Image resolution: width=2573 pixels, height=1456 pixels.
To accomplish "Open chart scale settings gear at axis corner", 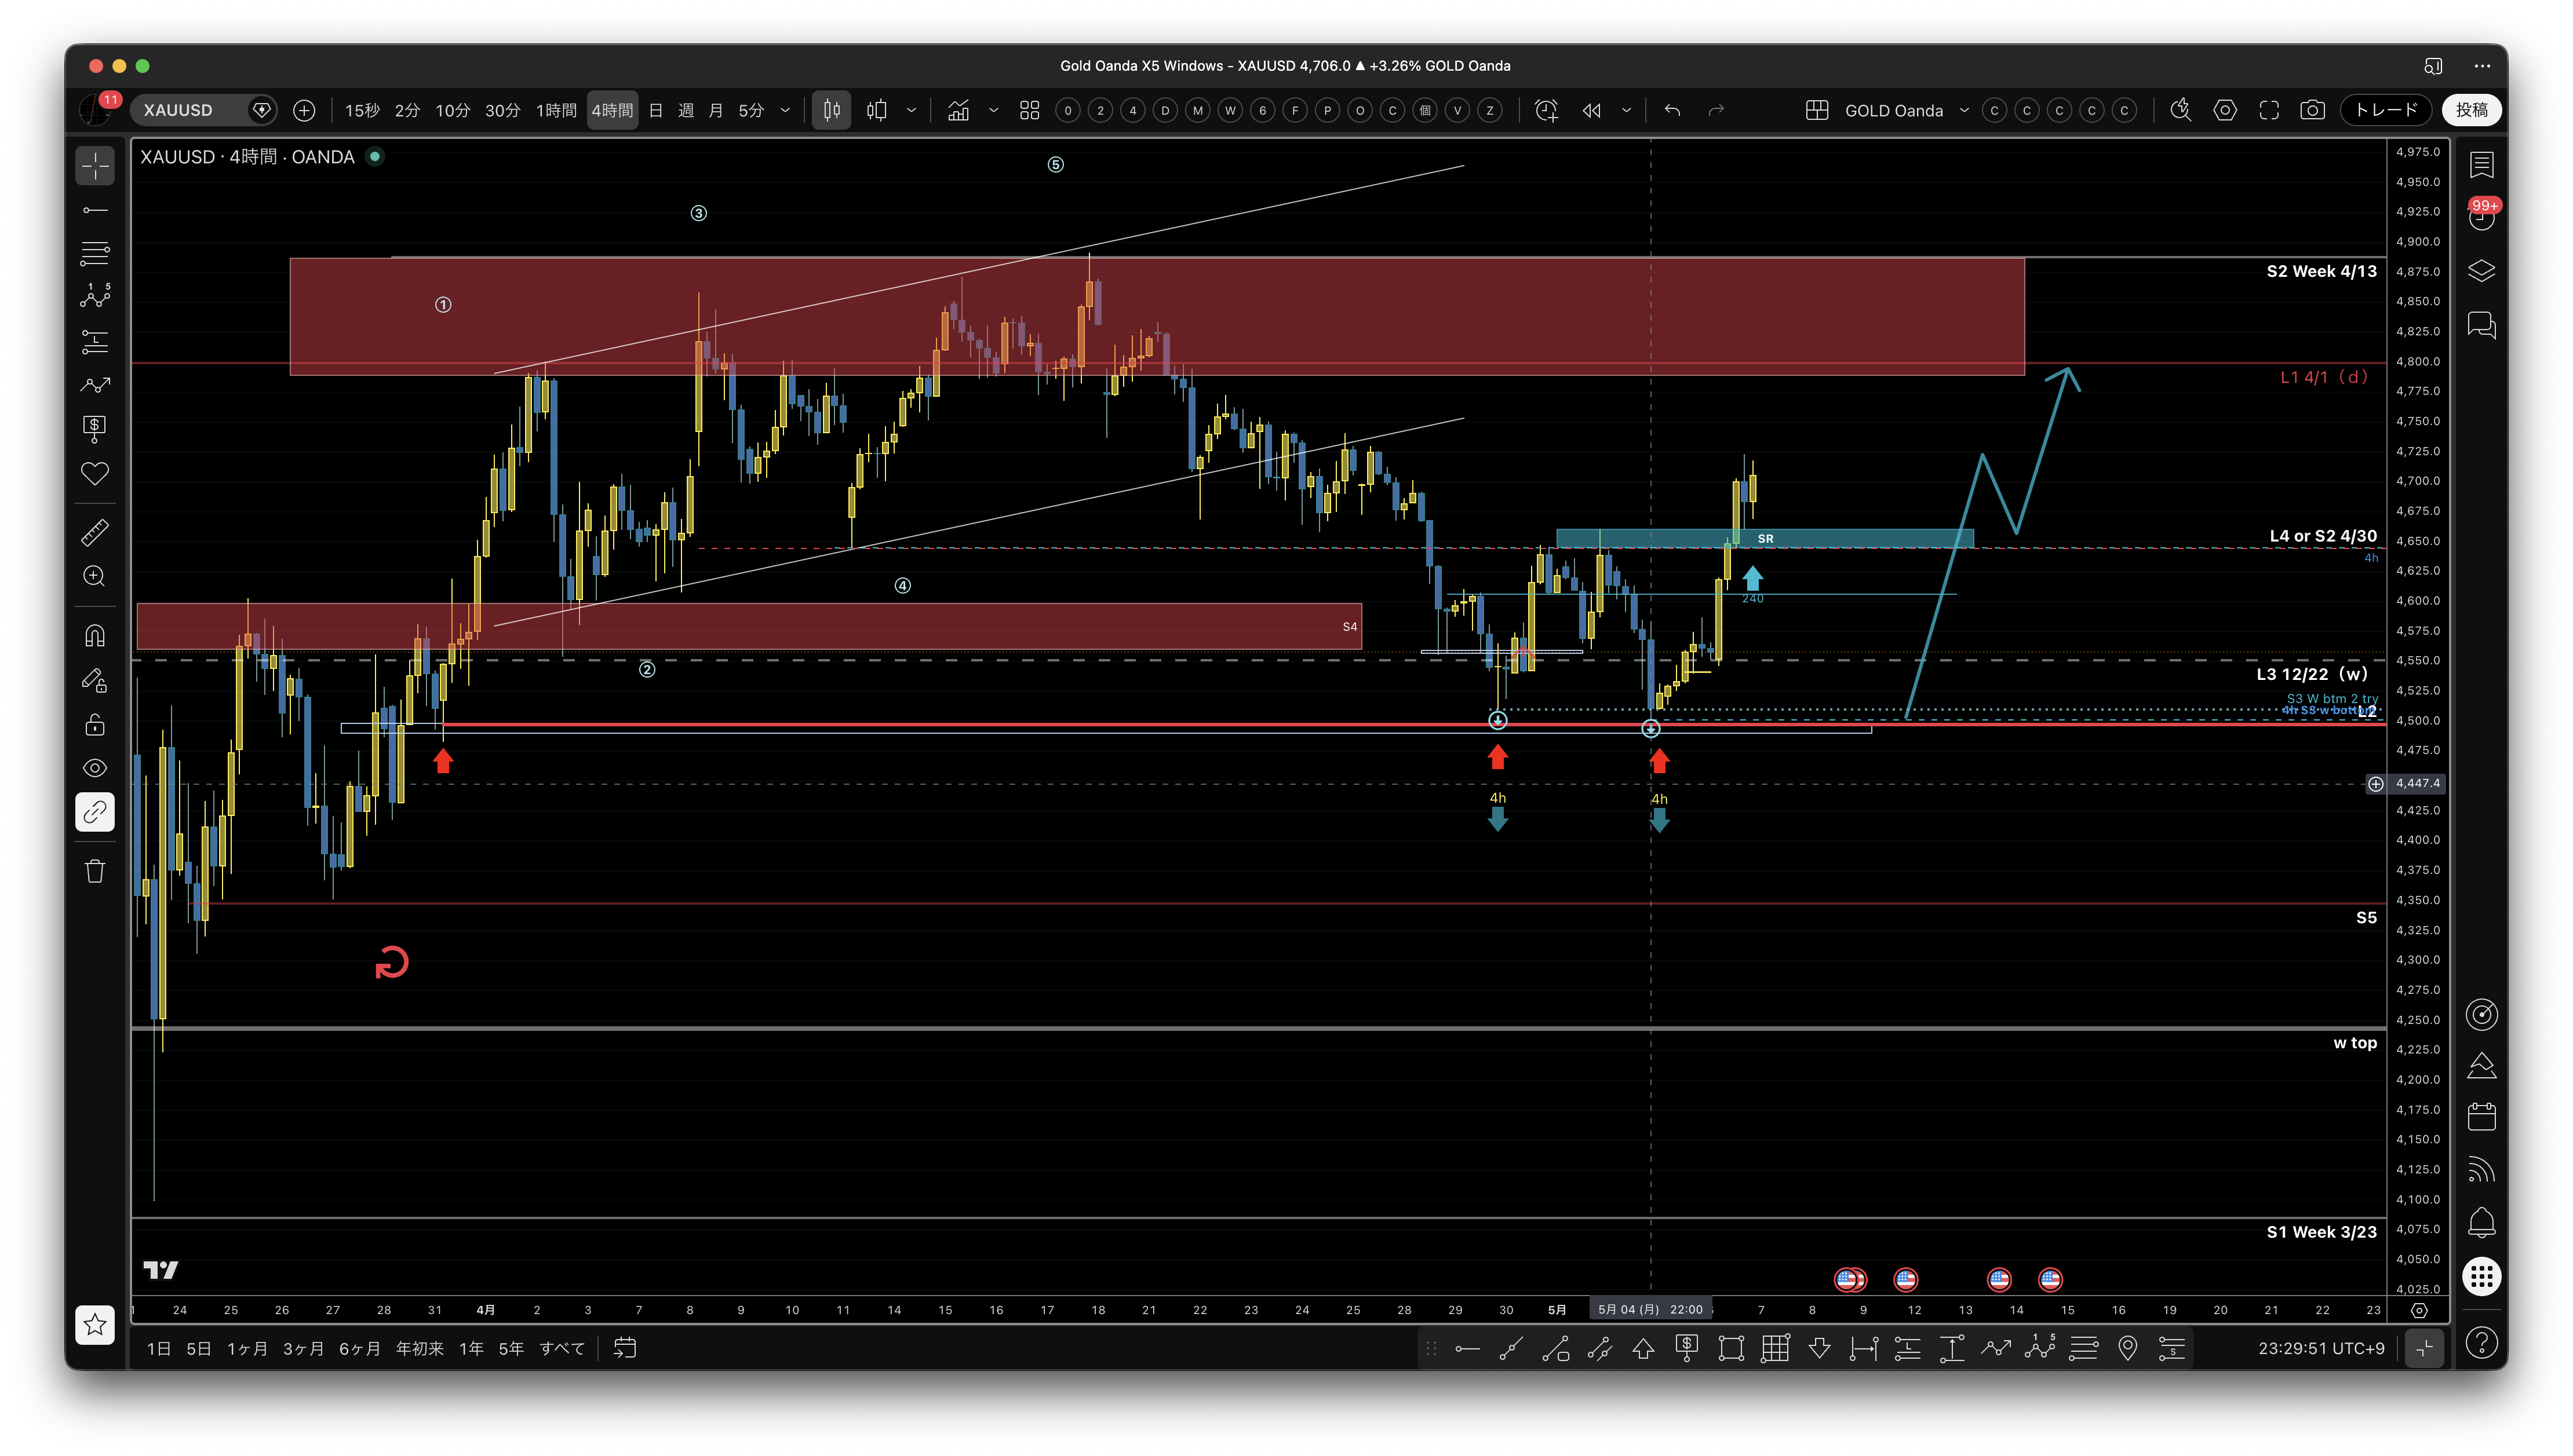I will pos(2419,1310).
